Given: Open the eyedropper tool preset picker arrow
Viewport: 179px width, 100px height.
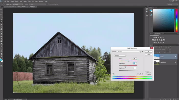Looking at the screenshot, I should click(x=4, y=4).
